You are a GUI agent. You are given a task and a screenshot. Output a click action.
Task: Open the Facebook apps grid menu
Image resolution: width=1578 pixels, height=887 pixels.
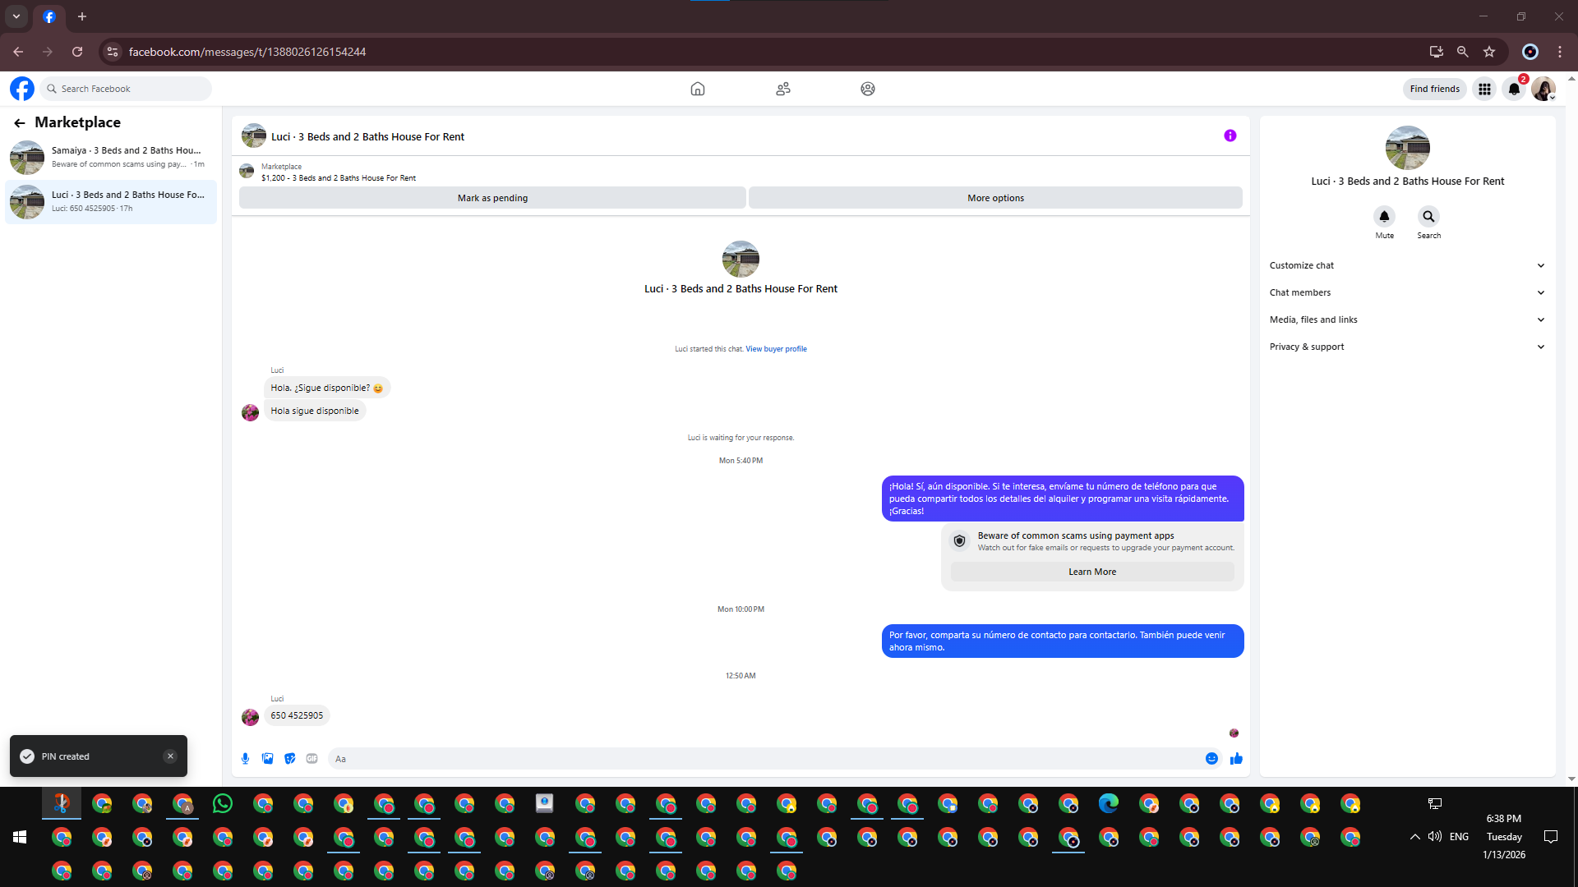point(1484,89)
